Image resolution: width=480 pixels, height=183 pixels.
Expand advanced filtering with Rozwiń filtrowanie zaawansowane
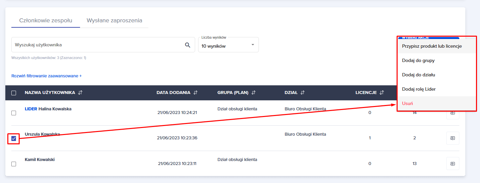pyautogui.click(x=46, y=76)
